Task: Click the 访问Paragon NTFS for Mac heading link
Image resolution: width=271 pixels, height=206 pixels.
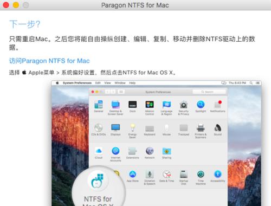Action: [x=49, y=61]
